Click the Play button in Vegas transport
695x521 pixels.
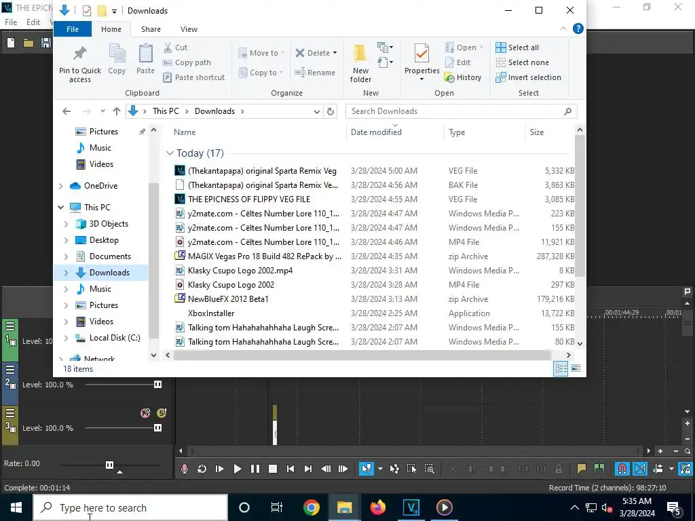pos(237,469)
